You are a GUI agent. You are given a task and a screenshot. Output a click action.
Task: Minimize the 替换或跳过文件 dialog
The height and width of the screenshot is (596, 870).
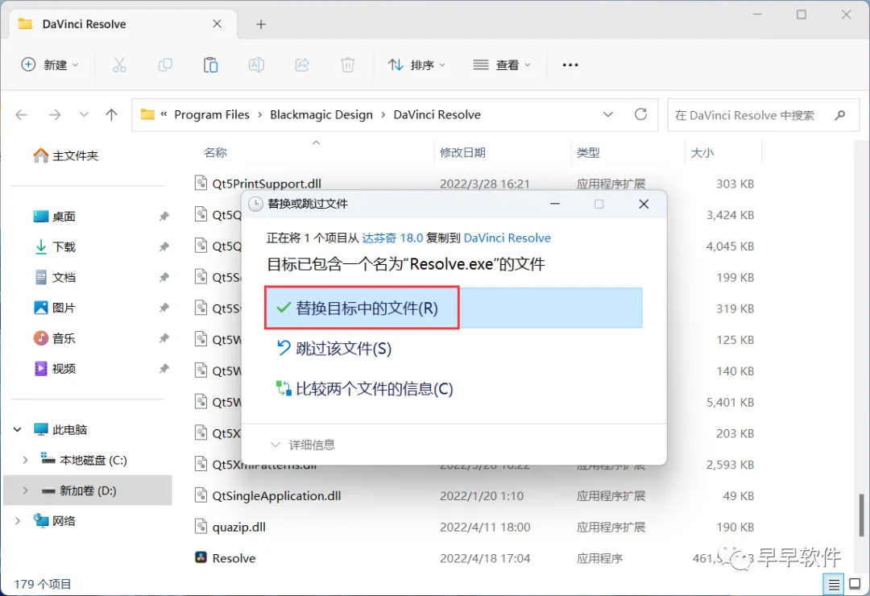pos(555,205)
